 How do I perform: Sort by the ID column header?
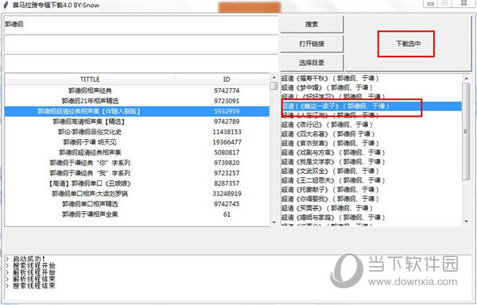[x=227, y=79]
